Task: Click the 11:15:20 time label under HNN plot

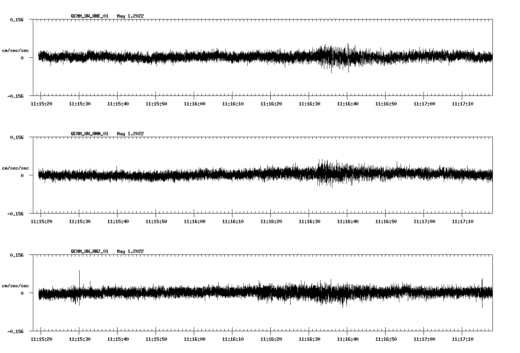Action: click(x=41, y=222)
